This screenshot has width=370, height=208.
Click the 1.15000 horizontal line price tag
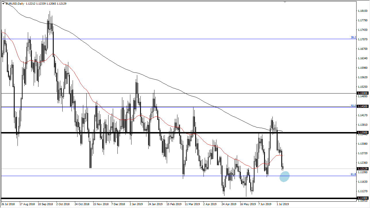[363, 93]
